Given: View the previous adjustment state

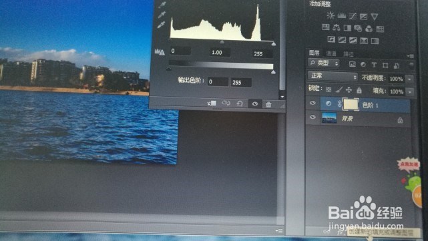Looking at the screenshot, I should pyautogui.click(x=226, y=103).
